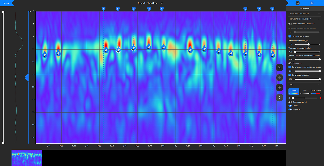Click the hand pointer tool on the scan
The height and width of the screenshot is (166, 324).
point(279,67)
